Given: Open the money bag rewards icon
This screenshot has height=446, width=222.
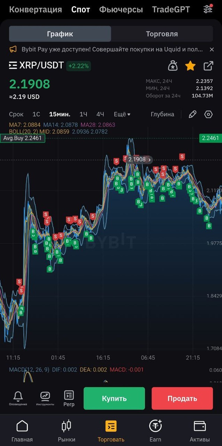Looking at the screenshot, I should click(173, 66).
